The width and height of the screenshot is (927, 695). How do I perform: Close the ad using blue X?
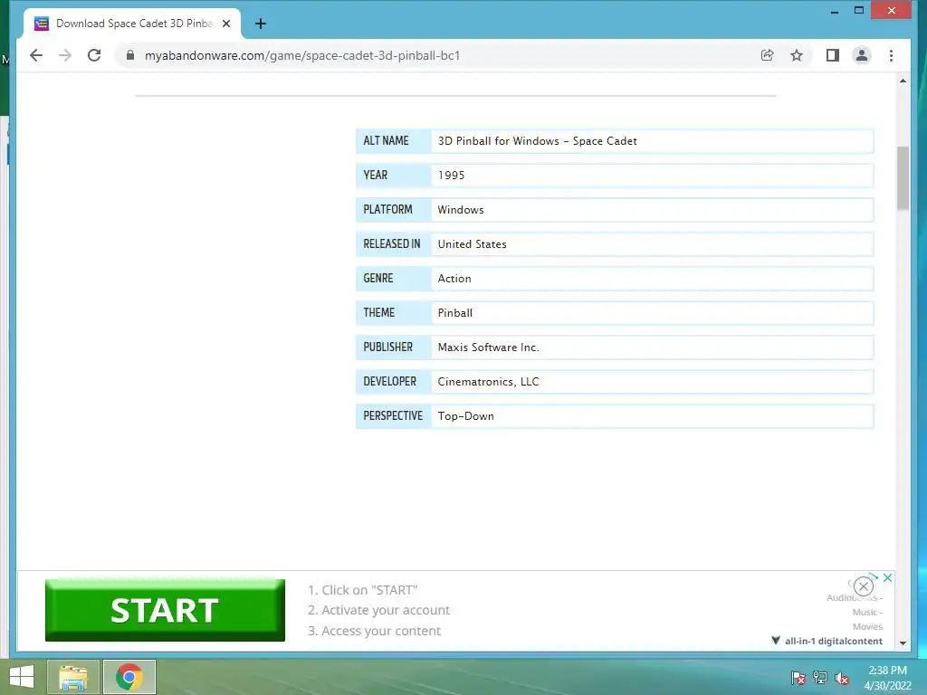coord(887,578)
